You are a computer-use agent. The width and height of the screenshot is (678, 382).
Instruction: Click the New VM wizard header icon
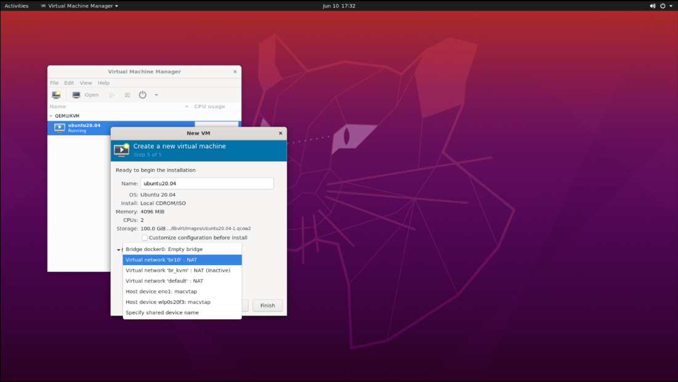pyautogui.click(x=121, y=149)
